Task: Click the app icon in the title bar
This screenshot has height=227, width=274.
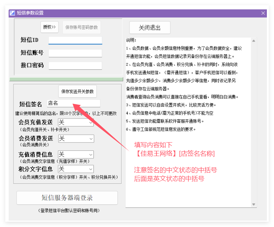Action: click(12, 13)
